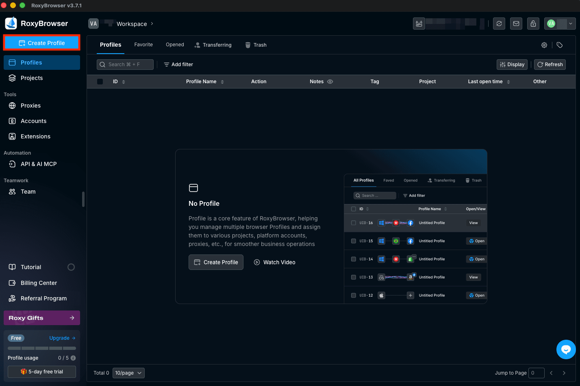Sort profiles by the ID column
580x386 pixels.
pos(123,81)
